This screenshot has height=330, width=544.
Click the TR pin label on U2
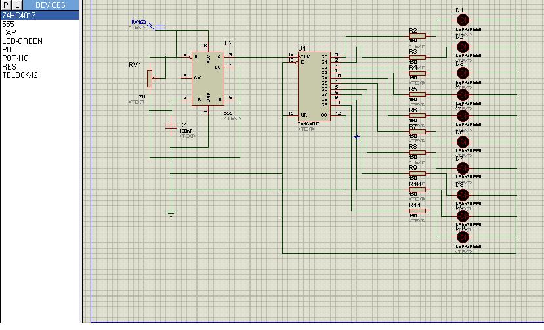tap(198, 99)
